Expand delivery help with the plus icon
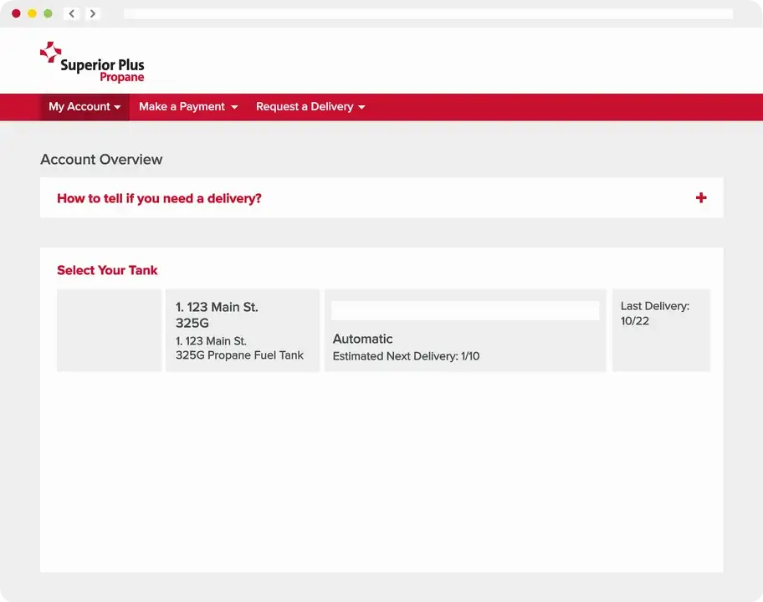763x602 pixels. pos(701,198)
